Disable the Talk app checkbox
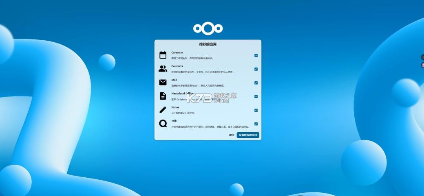 pyautogui.click(x=256, y=124)
